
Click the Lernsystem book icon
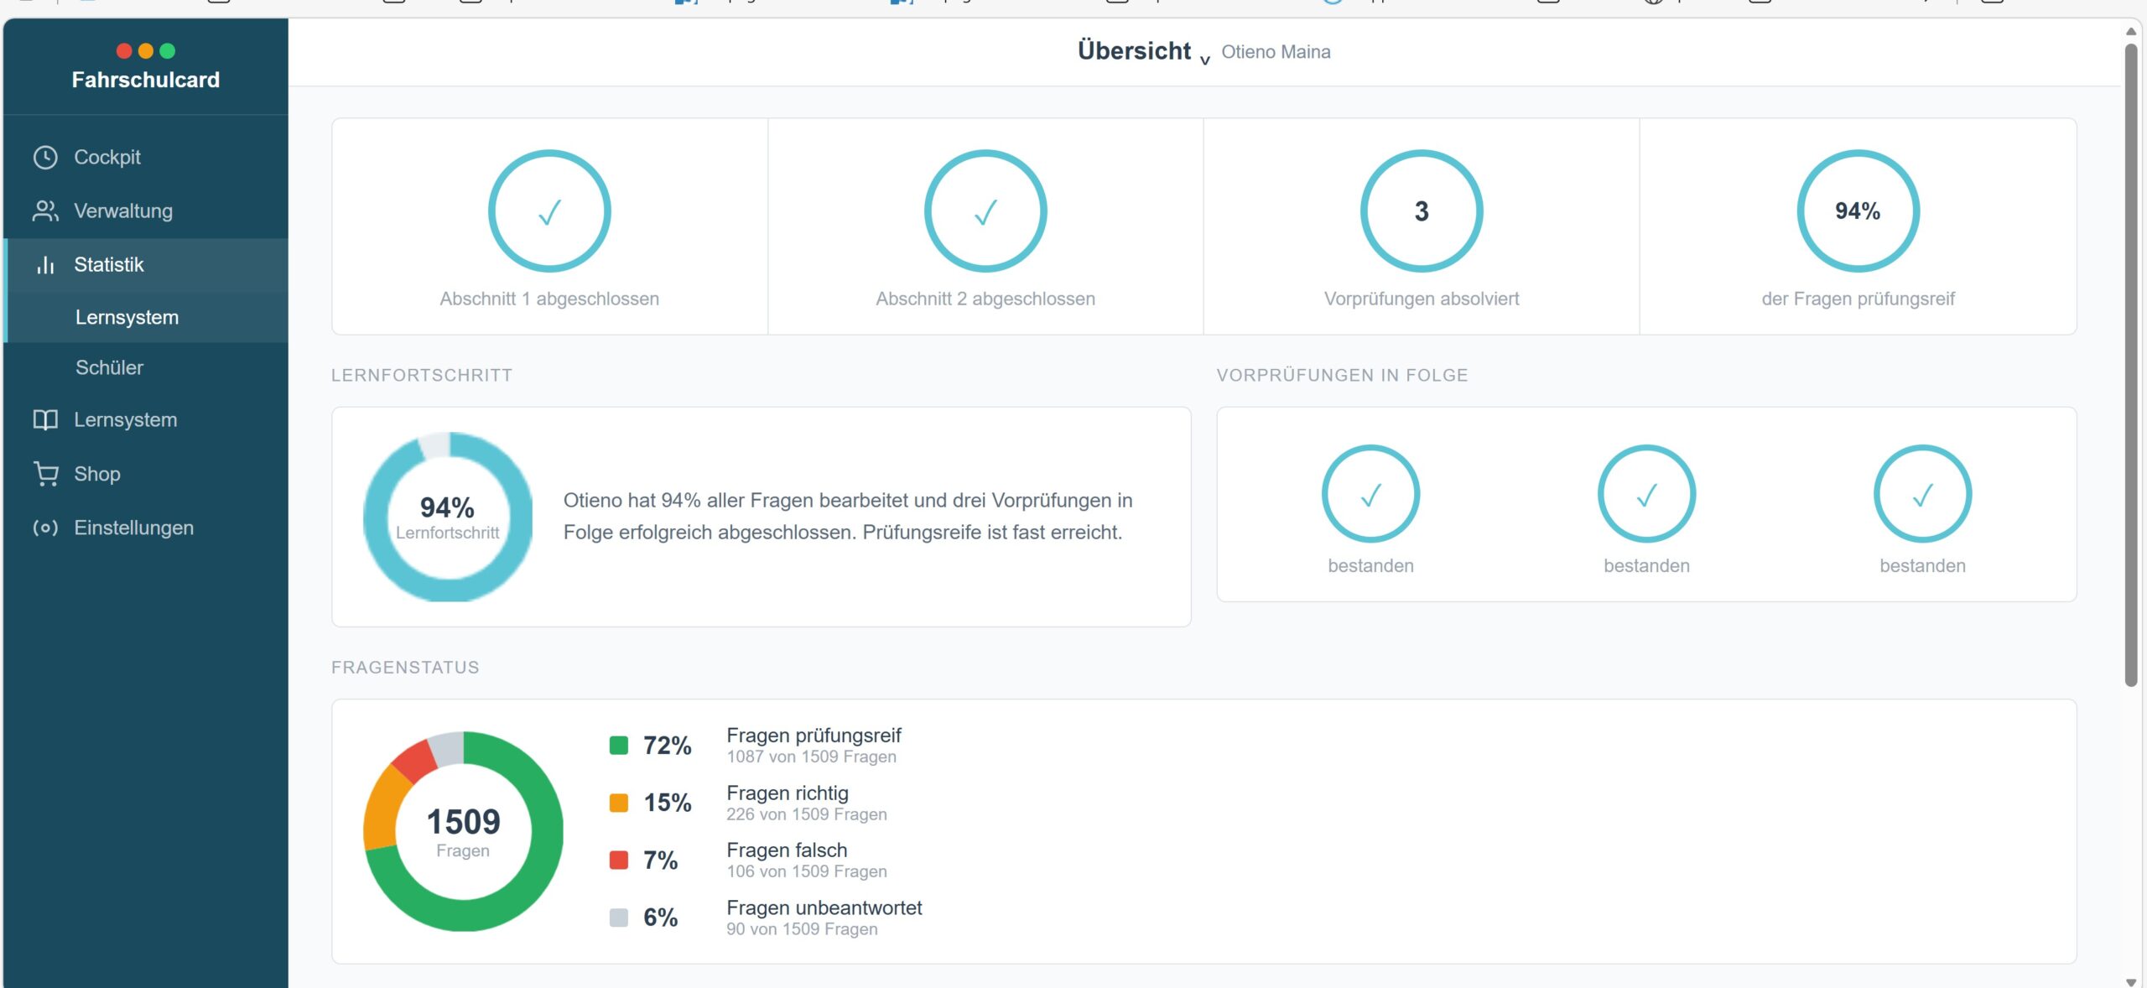45,420
